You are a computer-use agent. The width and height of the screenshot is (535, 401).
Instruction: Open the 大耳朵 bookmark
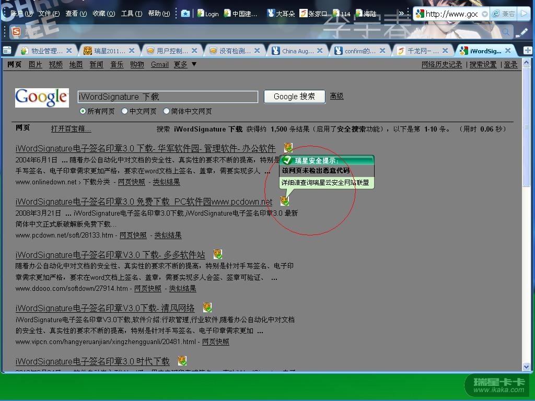[x=281, y=14]
